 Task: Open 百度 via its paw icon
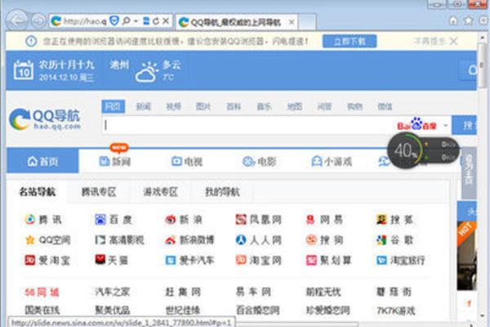100,220
